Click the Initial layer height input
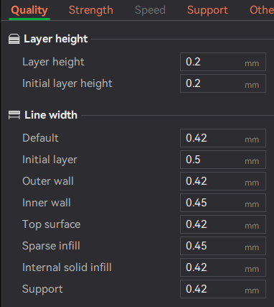Viewport: 274px width, 307px height. tap(223, 83)
